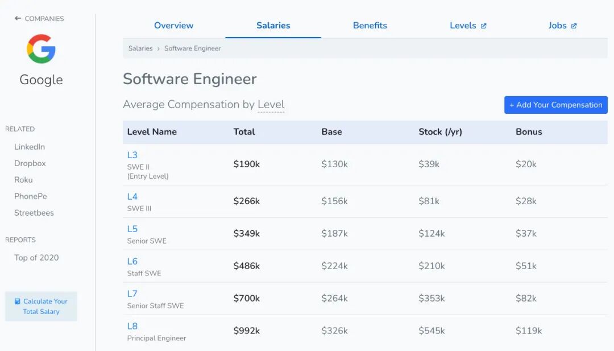Image resolution: width=614 pixels, height=351 pixels.
Task: Open the L7 Senior Staff SWE link
Action: (x=132, y=294)
